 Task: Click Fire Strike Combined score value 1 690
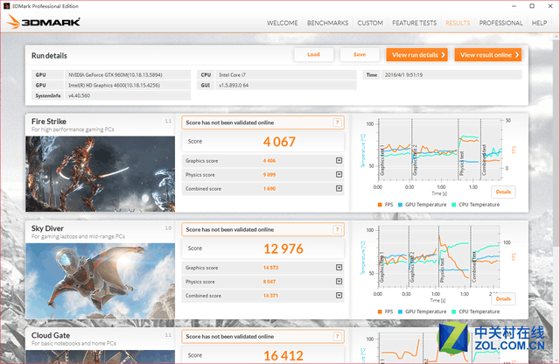click(x=269, y=189)
